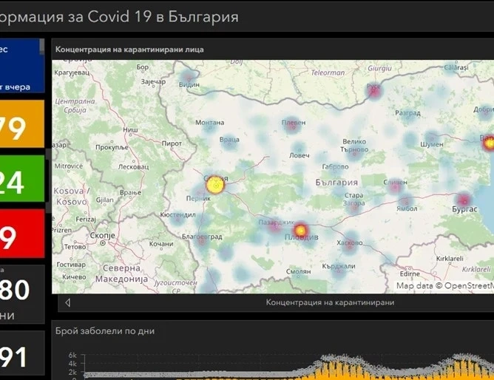
Task: Click the Стара Загора label on map
Action: click(353, 200)
